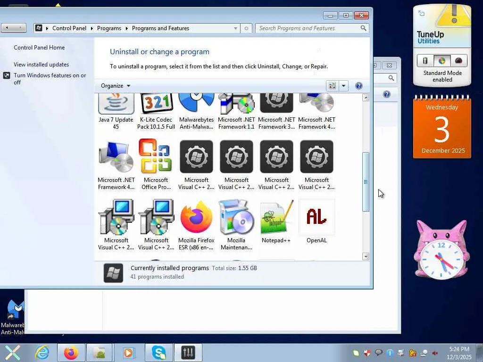Screen dimensions: 483x362
Task: Click the pink cat clock gadget
Action: tap(441, 249)
